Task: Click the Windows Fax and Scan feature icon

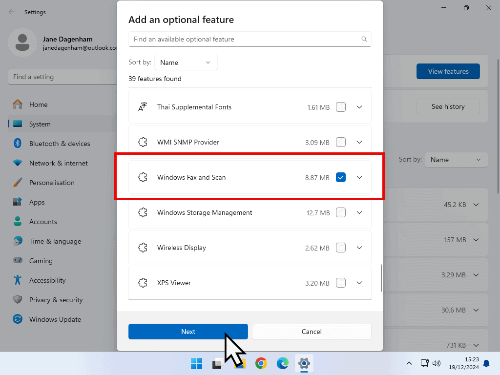Action: coord(143,177)
